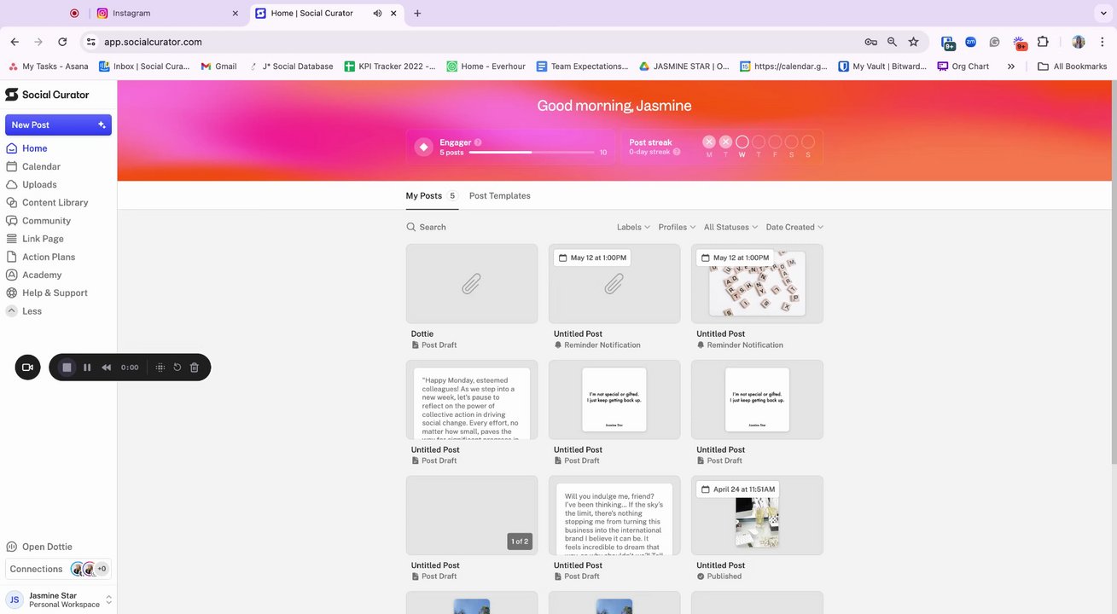Click the recorder camera icon
This screenshot has width=1117, height=614.
pyautogui.click(x=27, y=368)
